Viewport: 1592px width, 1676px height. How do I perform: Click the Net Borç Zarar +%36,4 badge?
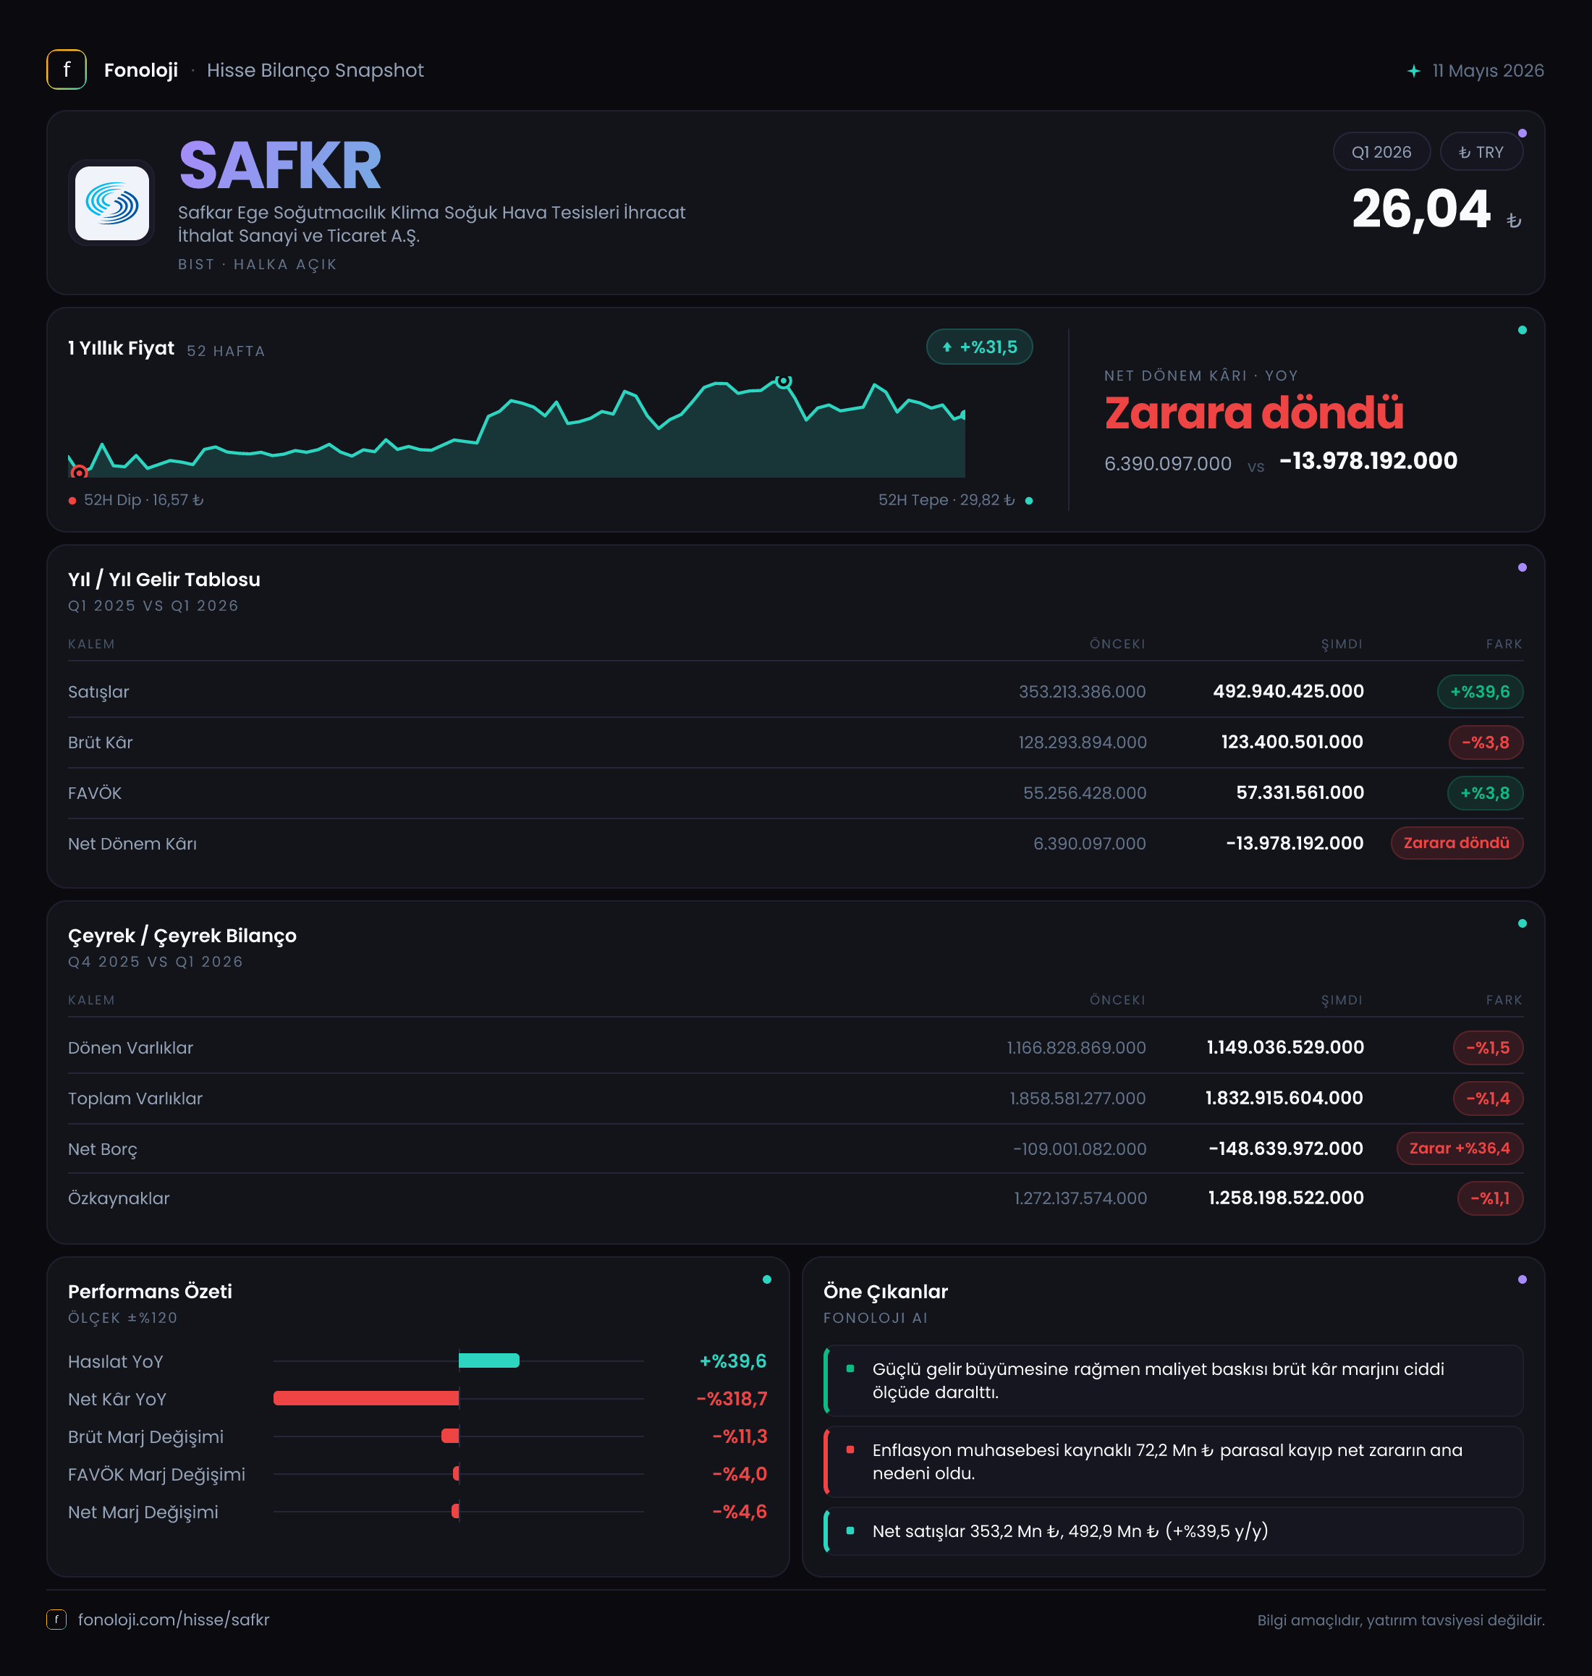click(x=1460, y=1148)
